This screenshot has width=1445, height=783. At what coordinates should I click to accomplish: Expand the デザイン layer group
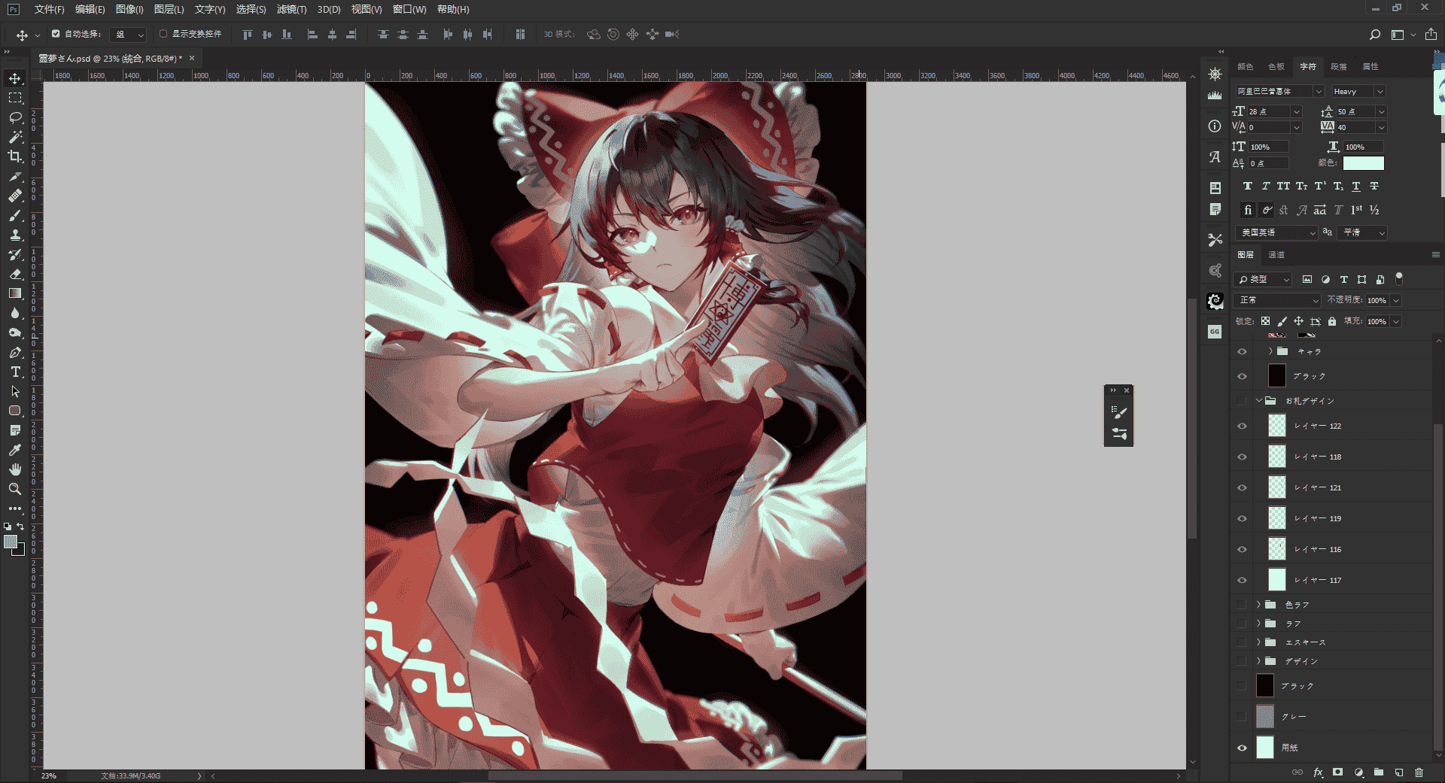[1258, 661]
